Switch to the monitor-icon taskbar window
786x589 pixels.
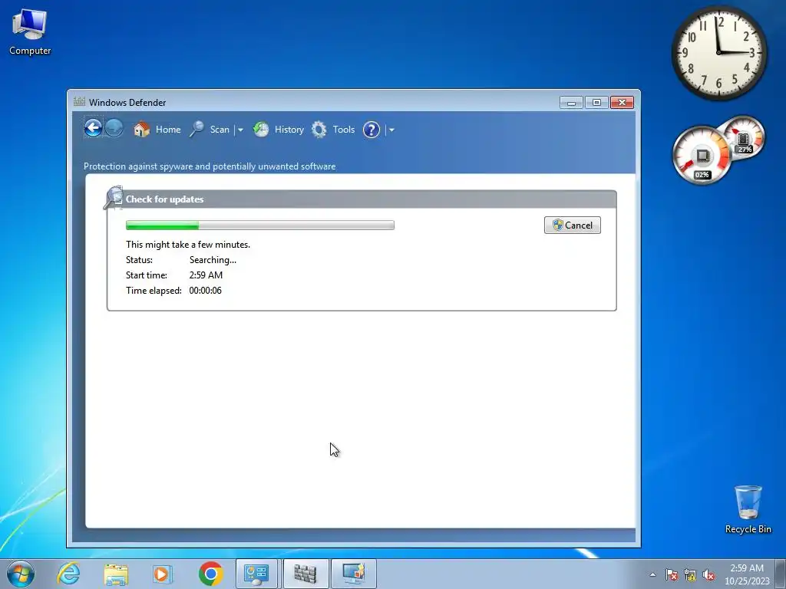[353, 574]
